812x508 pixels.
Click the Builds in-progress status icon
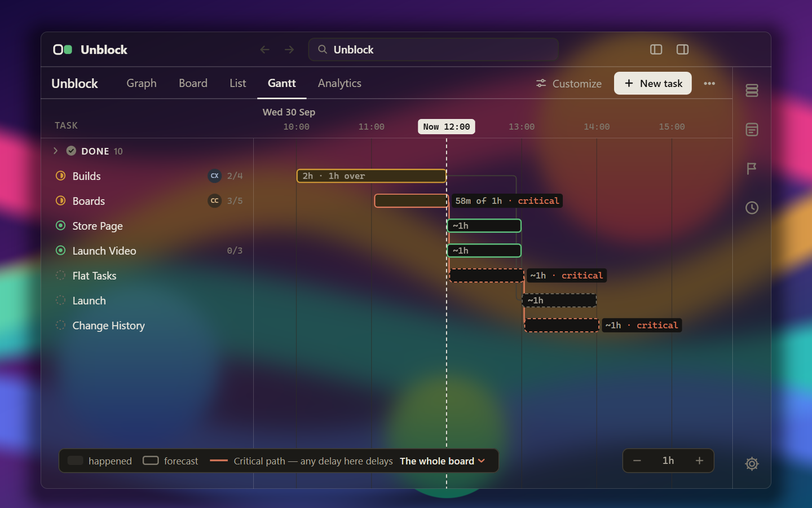pyautogui.click(x=60, y=176)
